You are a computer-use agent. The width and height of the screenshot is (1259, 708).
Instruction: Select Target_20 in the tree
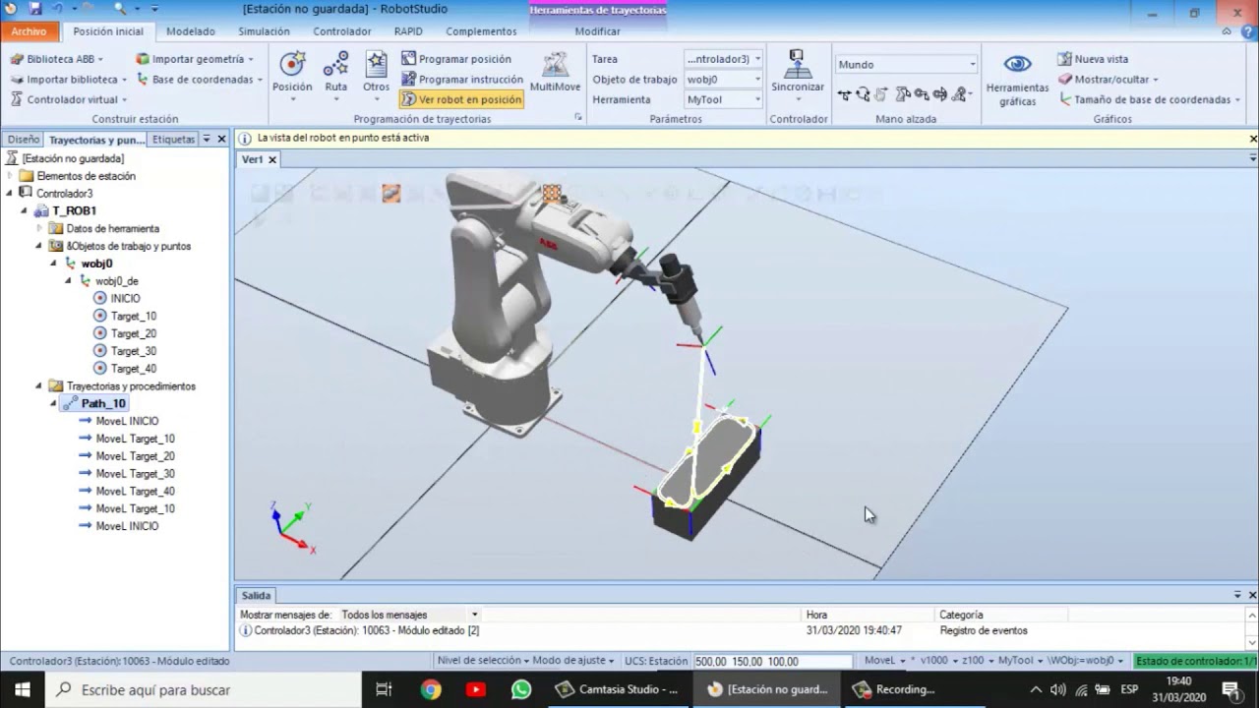point(134,333)
